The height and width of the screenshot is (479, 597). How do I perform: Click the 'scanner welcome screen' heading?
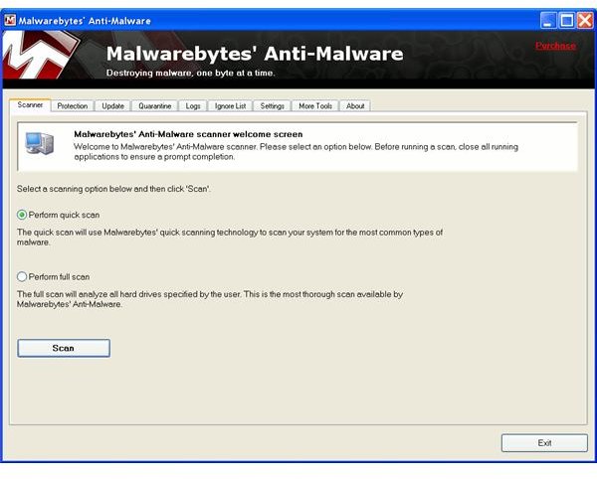click(x=188, y=134)
